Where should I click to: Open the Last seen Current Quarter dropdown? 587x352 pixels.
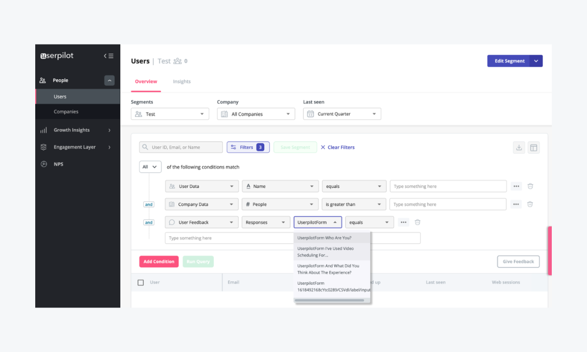pos(341,113)
